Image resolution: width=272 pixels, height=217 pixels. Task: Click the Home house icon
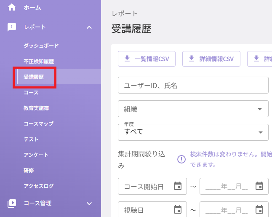click(x=12, y=8)
